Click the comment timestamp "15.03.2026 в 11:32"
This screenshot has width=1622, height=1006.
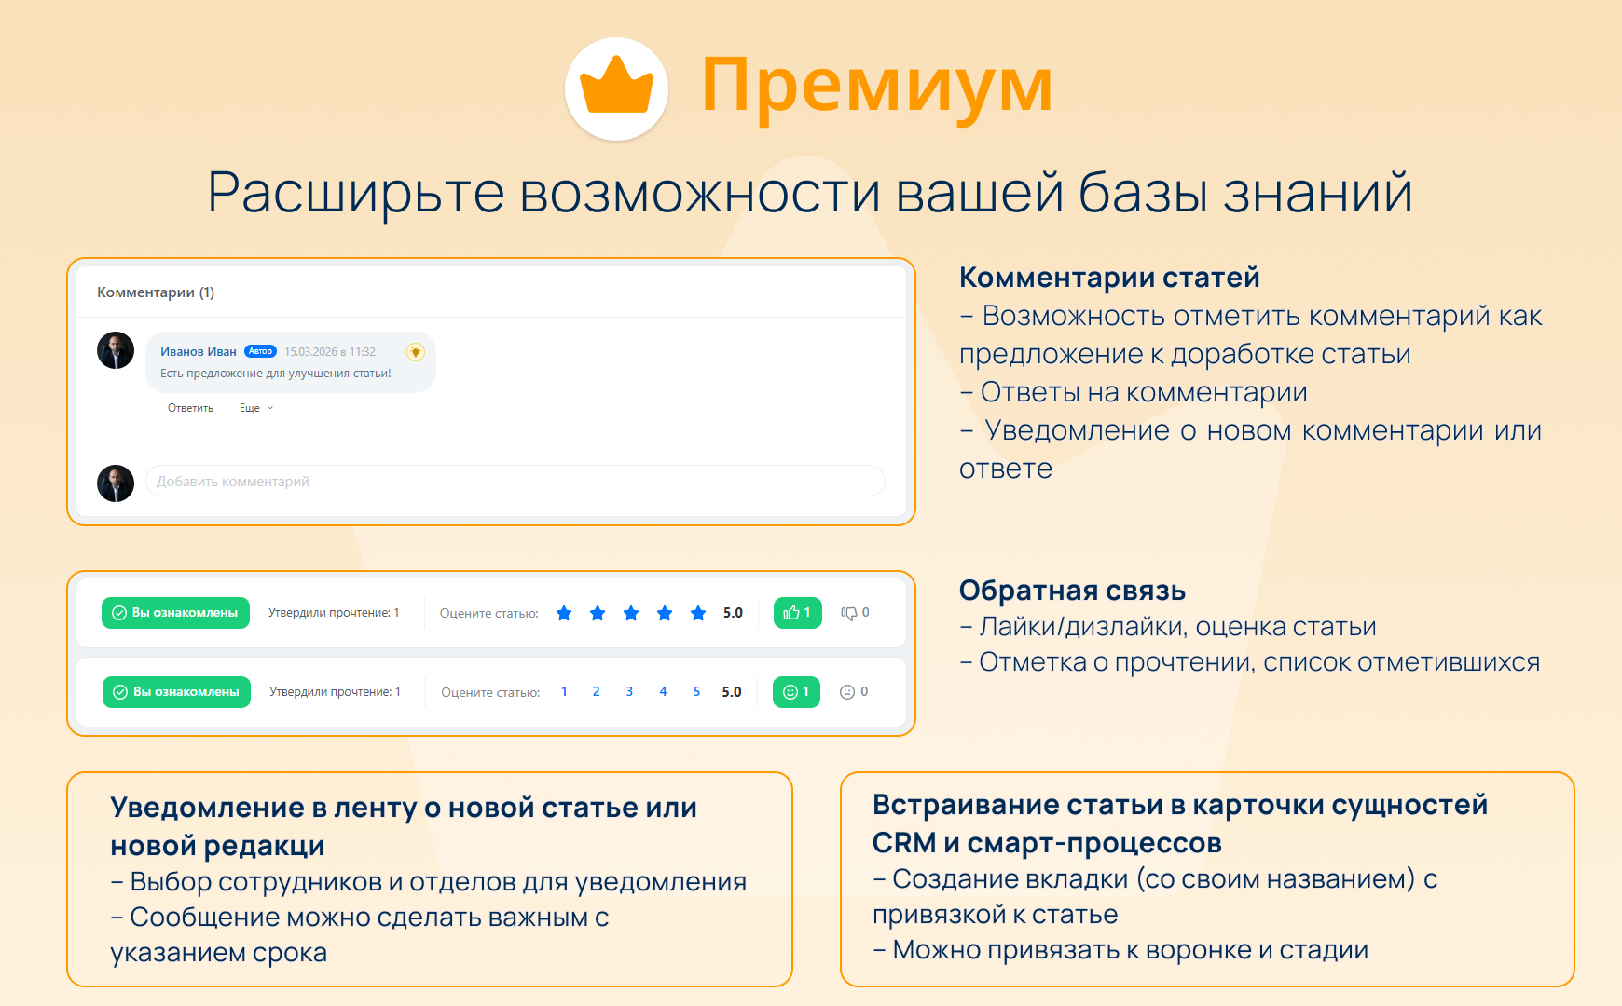(330, 352)
